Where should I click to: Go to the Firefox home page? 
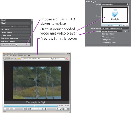(x=19, y=59)
